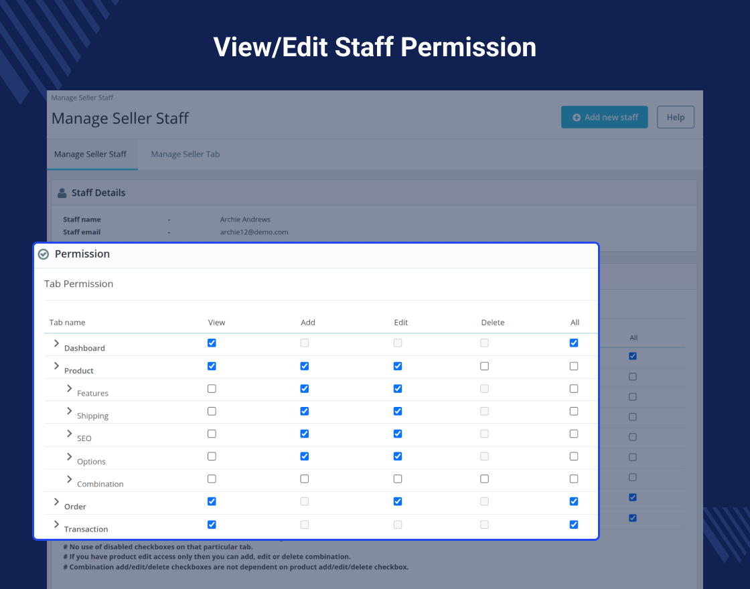Uncheck Order Edit permission

click(398, 501)
